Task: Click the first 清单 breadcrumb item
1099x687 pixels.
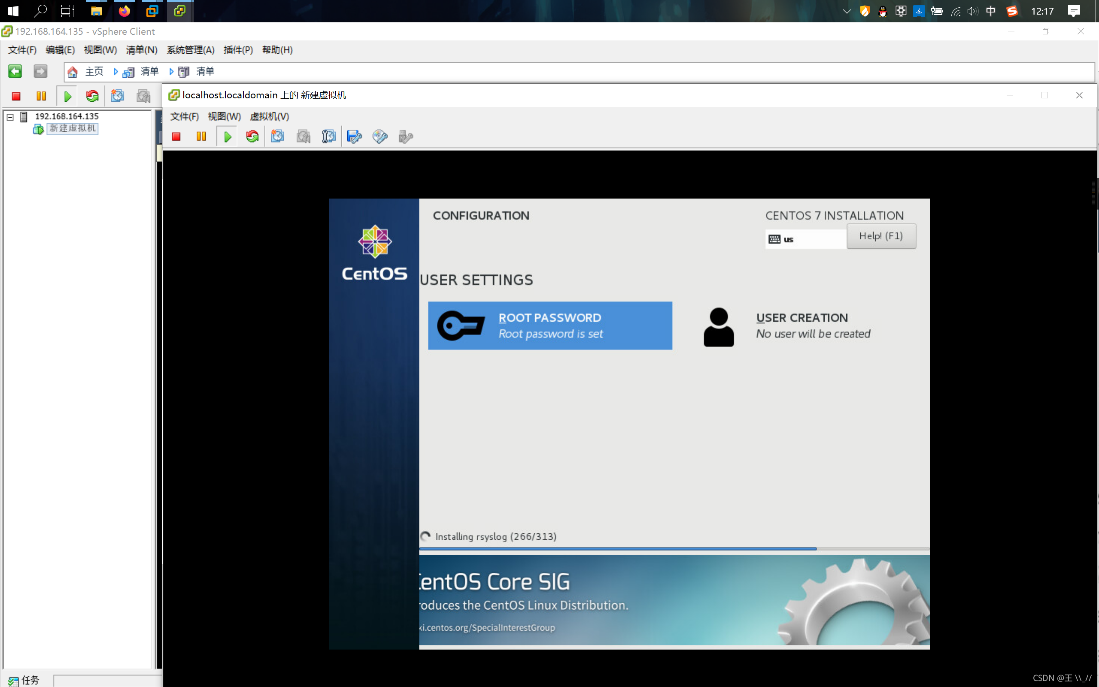Action: pyautogui.click(x=149, y=71)
